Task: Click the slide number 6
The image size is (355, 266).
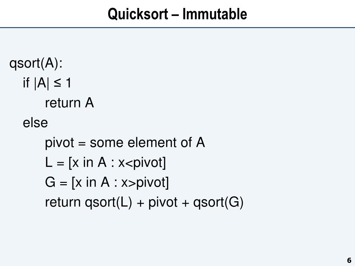Action: coord(349,260)
